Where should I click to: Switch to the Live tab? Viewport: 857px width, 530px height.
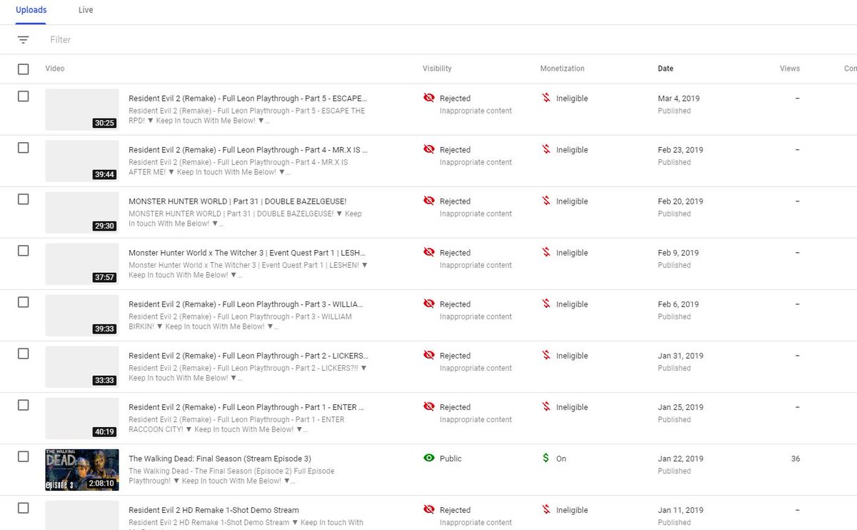coord(86,10)
